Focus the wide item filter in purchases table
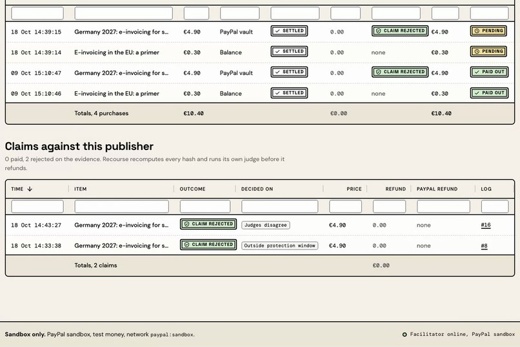Viewport: 520px width, 347px height. click(124, 14)
